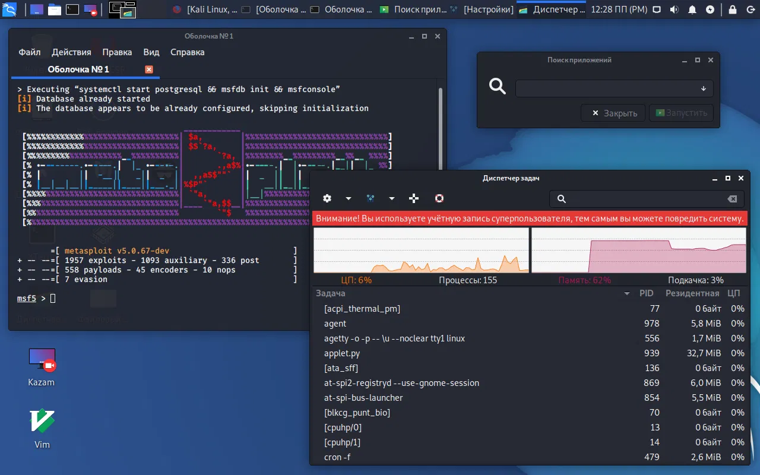Viewport: 760px width, 475px height.
Task: Sort processes by the Резидентная column header
Action: pos(692,293)
